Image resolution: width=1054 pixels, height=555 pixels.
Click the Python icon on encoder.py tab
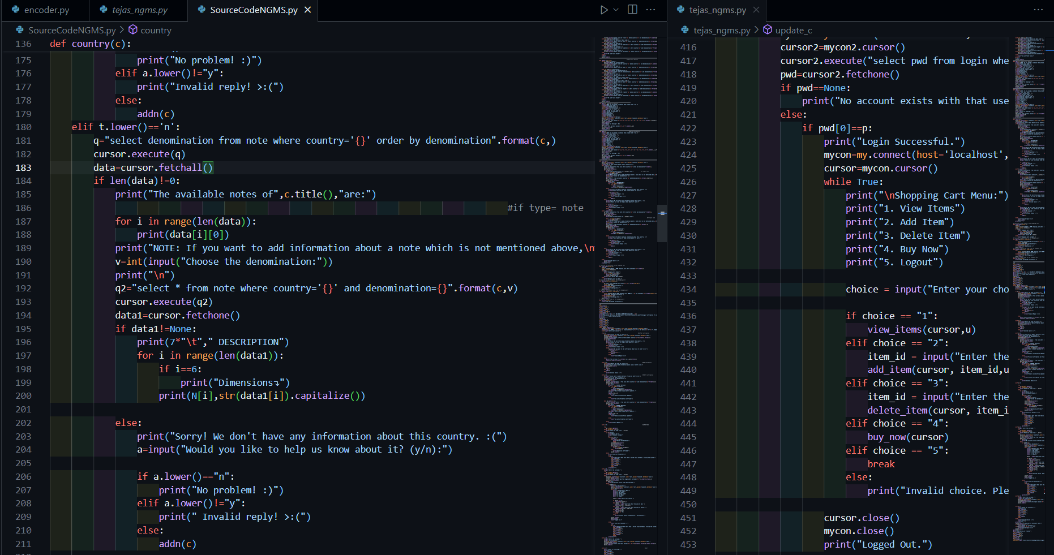pyautogui.click(x=16, y=10)
